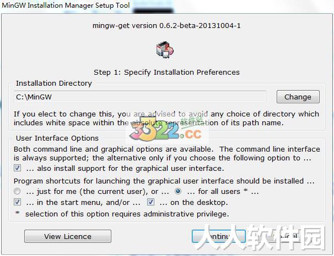Open the View Licence button
This screenshot has width=334, height=256.
(x=68, y=236)
